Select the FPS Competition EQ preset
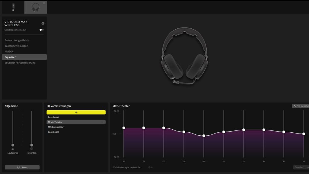The height and width of the screenshot is (174, 309). [56, 127]
